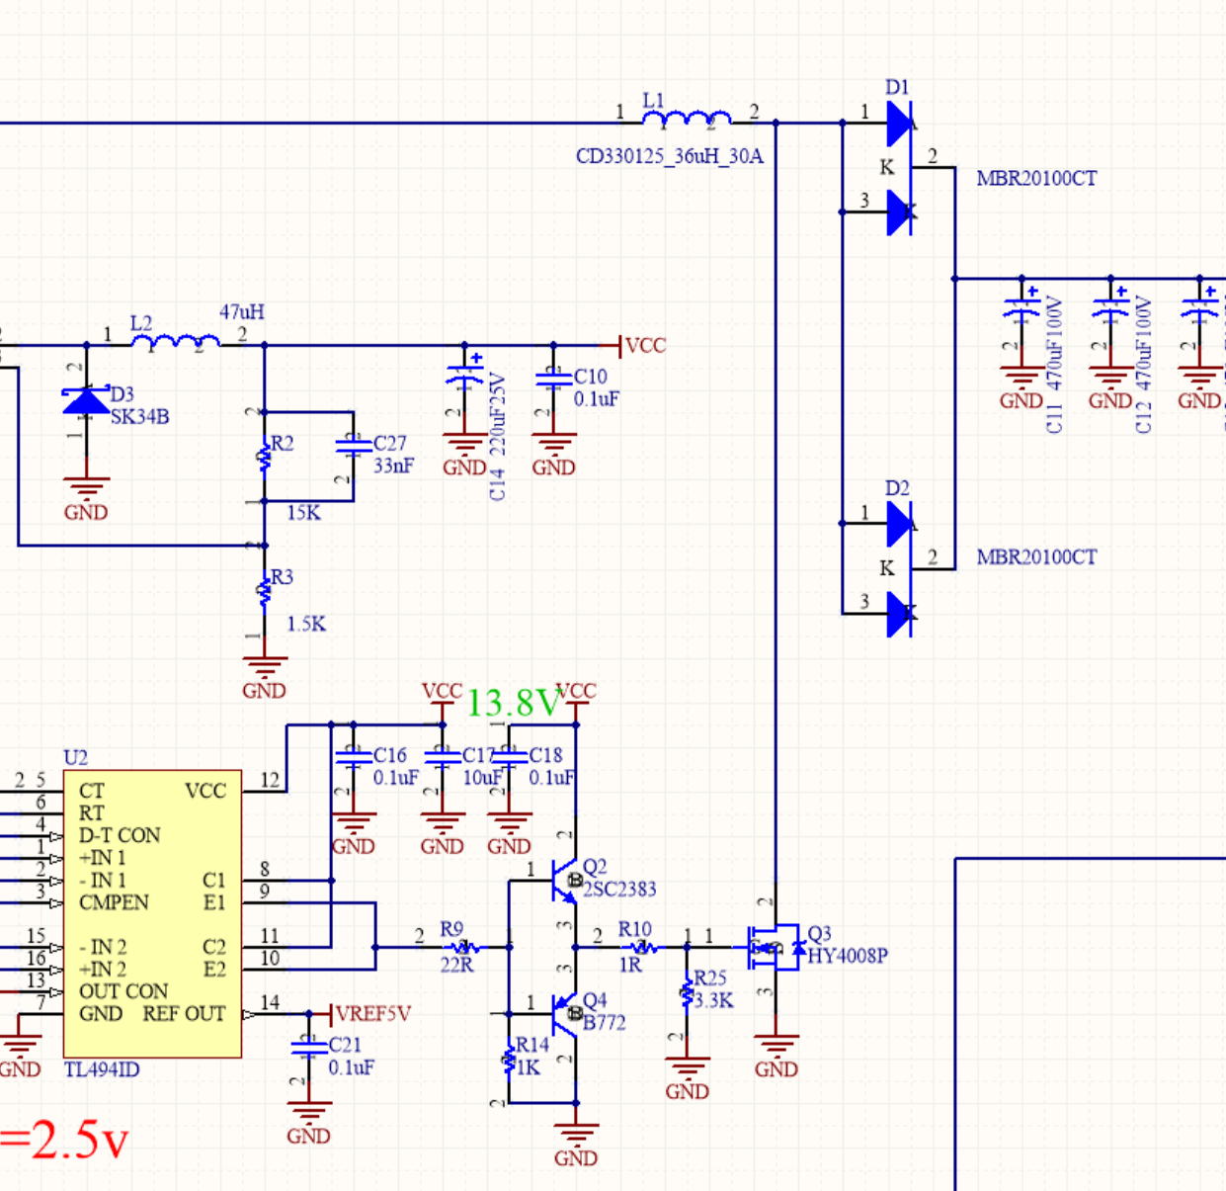This screenshot has height=1191, width=1226.
Task: Select the 3.3K resistor value
Action: point(713,1000)
